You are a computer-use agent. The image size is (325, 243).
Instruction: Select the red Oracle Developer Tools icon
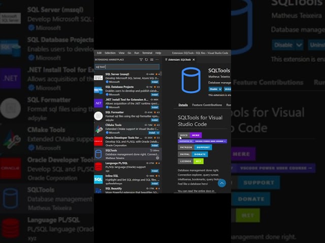(98, 141)
